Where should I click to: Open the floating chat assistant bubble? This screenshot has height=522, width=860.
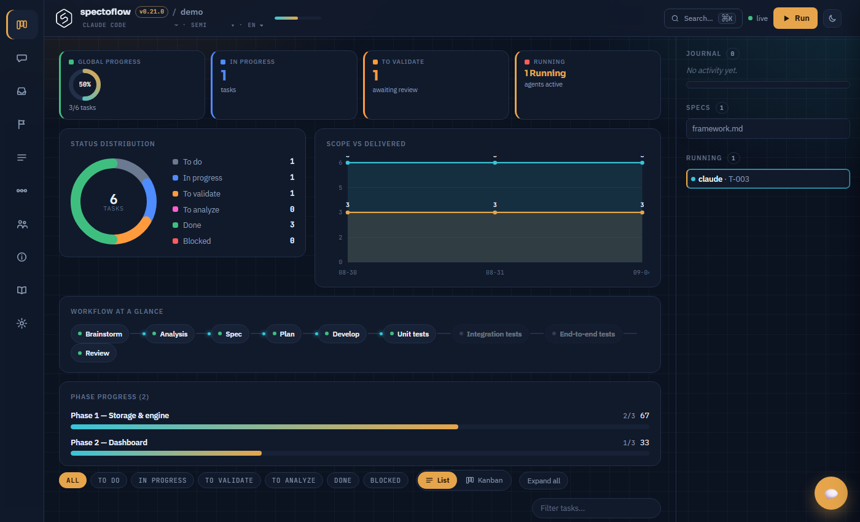pyautogui.click(x=831, y=493)
